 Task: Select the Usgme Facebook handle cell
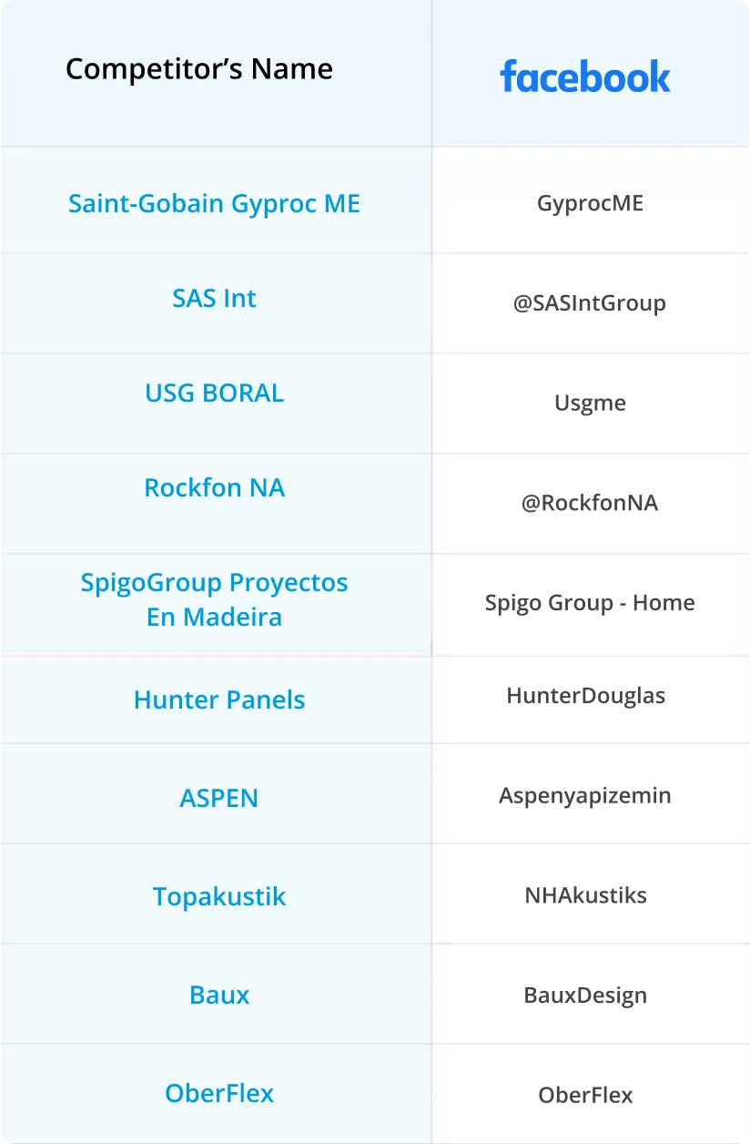pos(590,403)
